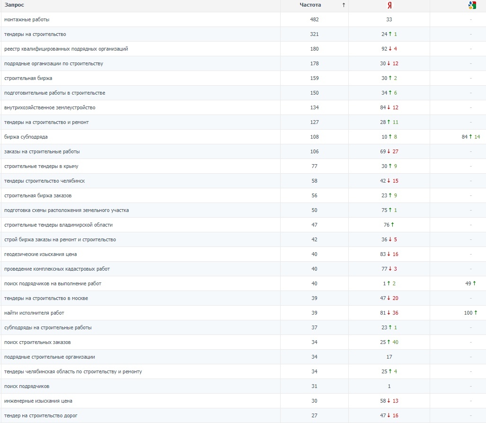Image resolution: width=486 pixels, height=423 pixels.
Task: Click Yandex position '10 ↑ 8' for биржа субподряда
Action: 389,137
